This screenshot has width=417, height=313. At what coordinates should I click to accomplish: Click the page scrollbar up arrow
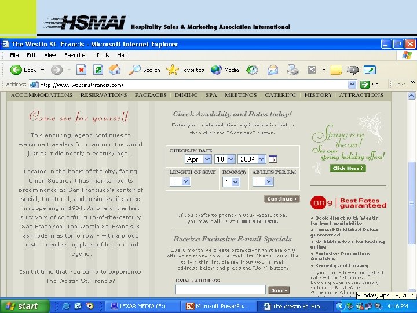click(411, 96)
